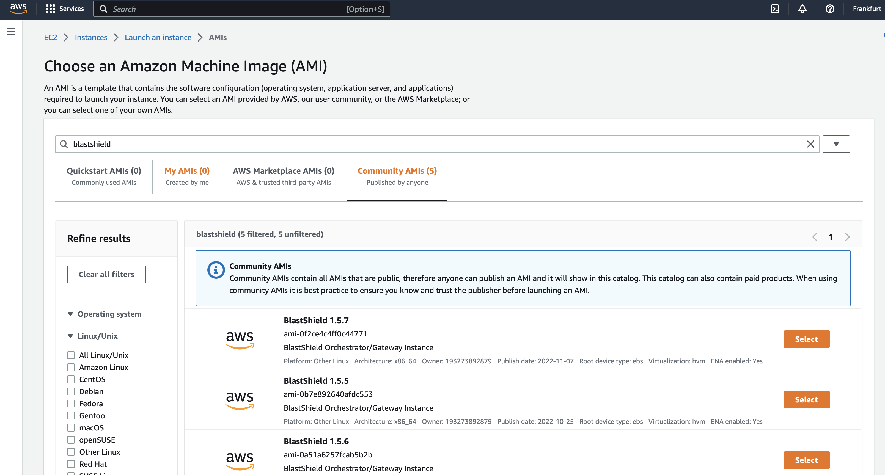Screen dimensions: 885x475
Task: Click the next page pagination arrow
Action: [847, 237]
